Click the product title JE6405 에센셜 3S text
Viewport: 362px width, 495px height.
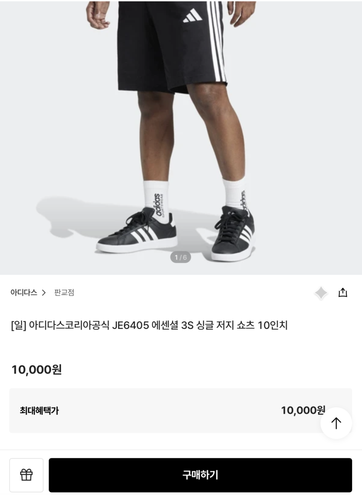(149, 325)
